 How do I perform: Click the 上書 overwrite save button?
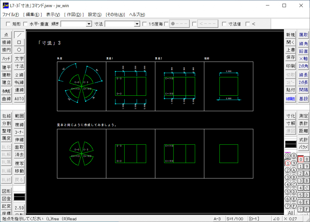pyautogui.click(x=291, y=50)
